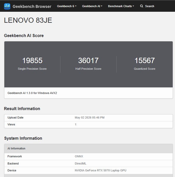The image size is (175, 177).
Task: Click the Device row label
Action: tap(12, 170)
